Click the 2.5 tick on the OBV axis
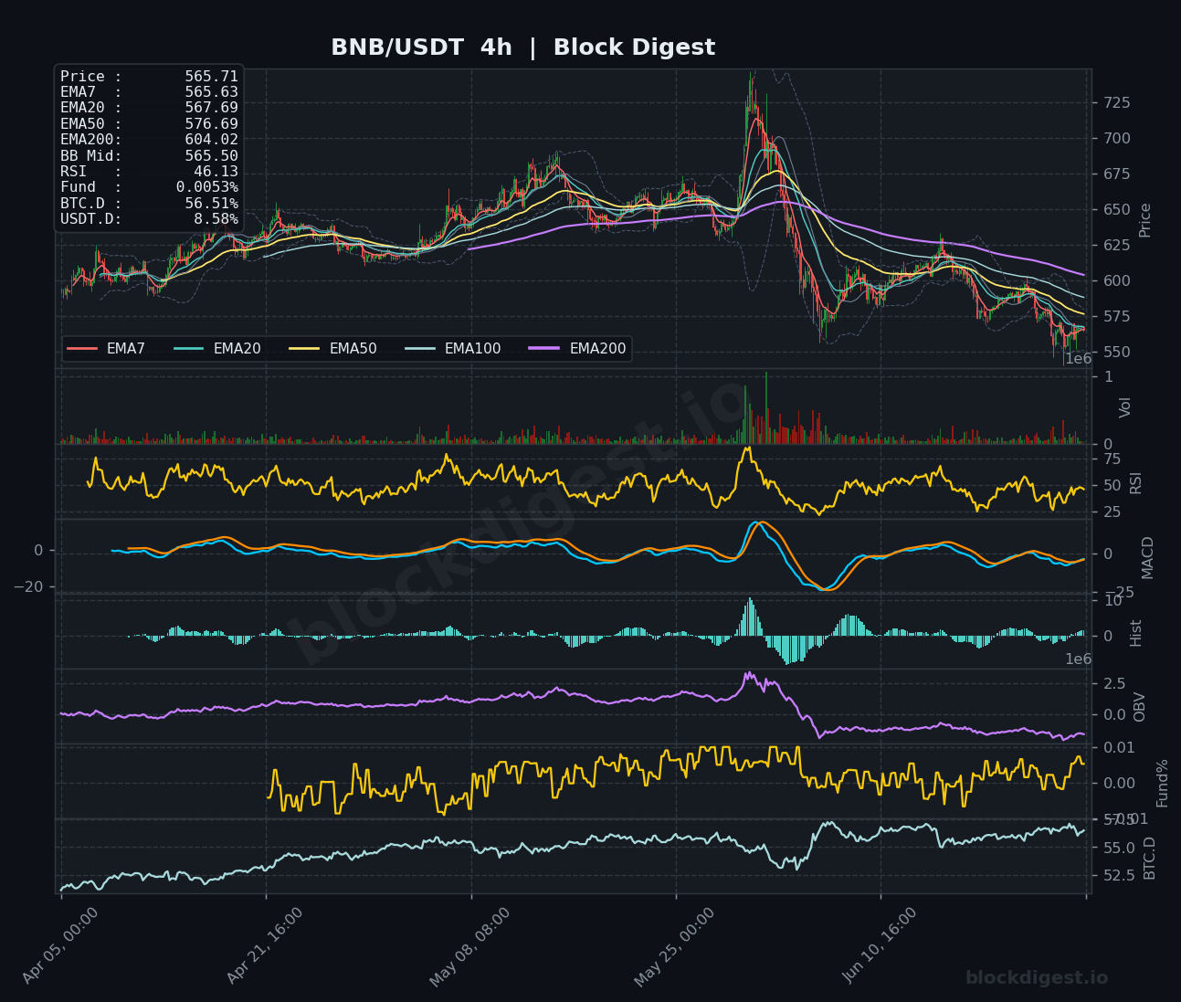 pos(1113,684)
